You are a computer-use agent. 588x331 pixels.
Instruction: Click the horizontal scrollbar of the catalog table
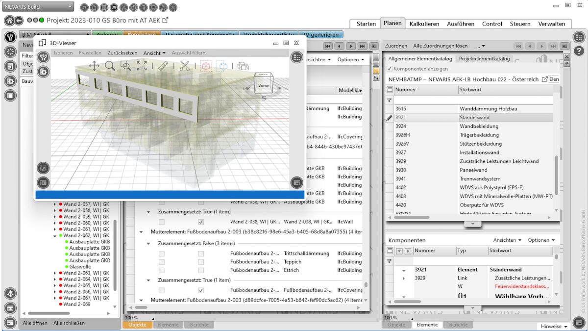tap(413, 217)
